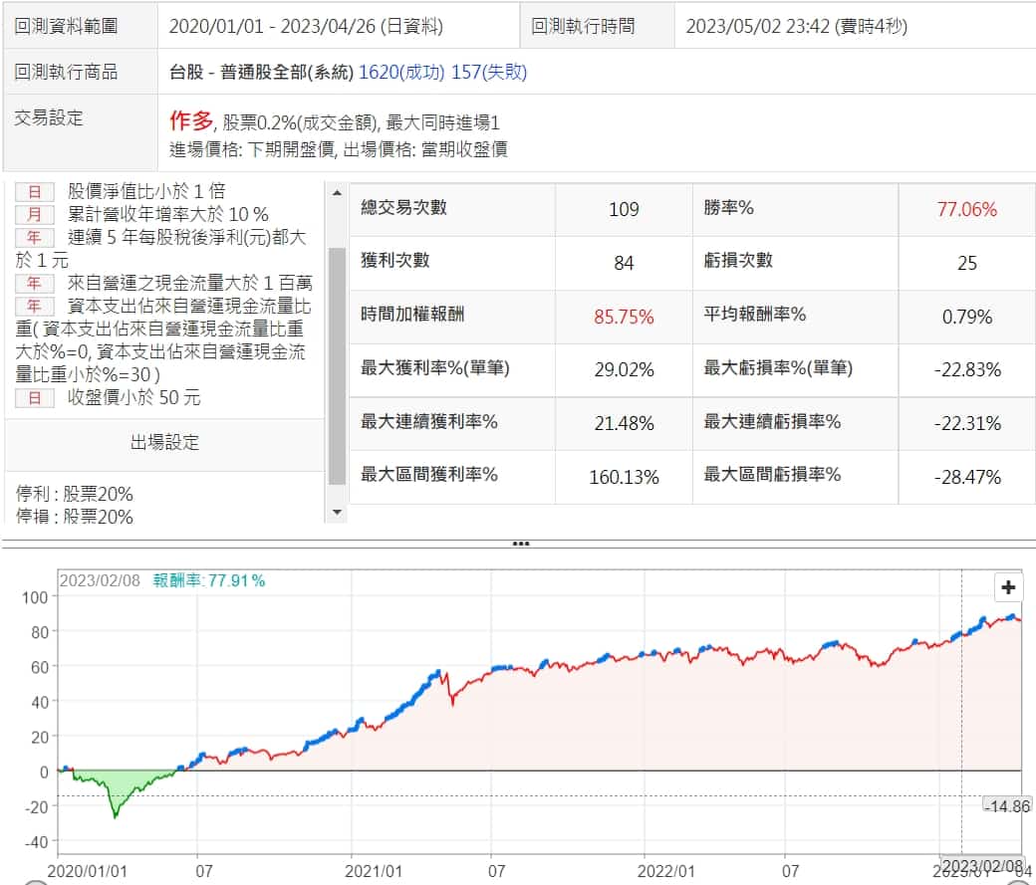The height and width of the screenshot is (885, 1036).
Task: Click the 日 icon beside 股價淨值比小於 1 倍
Action: click(x=35, y=192)
